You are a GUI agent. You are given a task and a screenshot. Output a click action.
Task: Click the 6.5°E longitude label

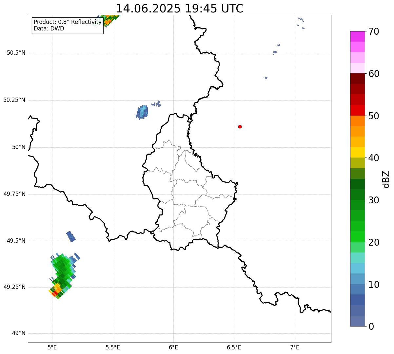click(234, 347)
